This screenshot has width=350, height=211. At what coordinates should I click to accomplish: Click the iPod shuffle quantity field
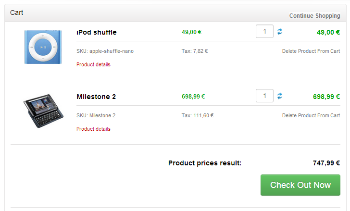[x=264, y=31]
